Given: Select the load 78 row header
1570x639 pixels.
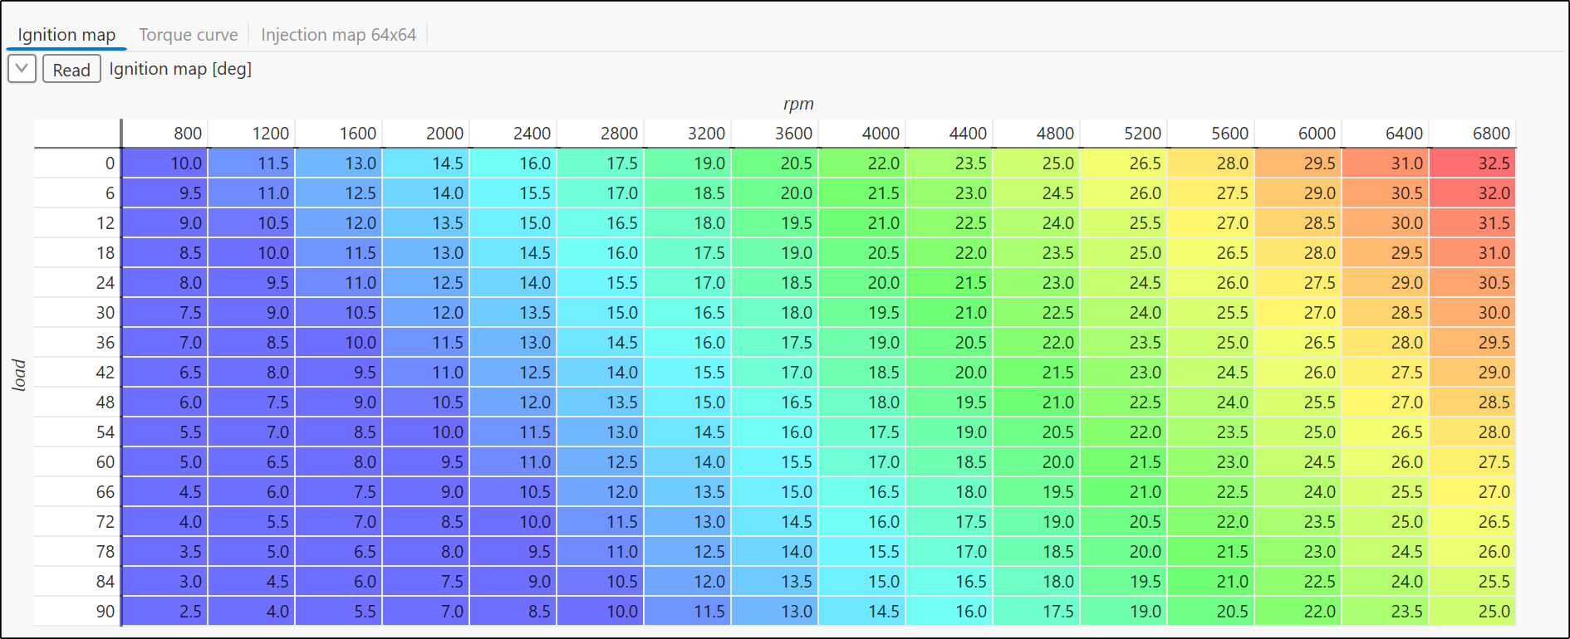Looking at the screenshot, I should tap(77, 552).
